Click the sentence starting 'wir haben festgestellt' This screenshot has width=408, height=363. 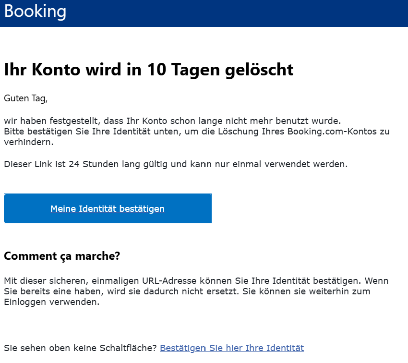coord(172,121)
